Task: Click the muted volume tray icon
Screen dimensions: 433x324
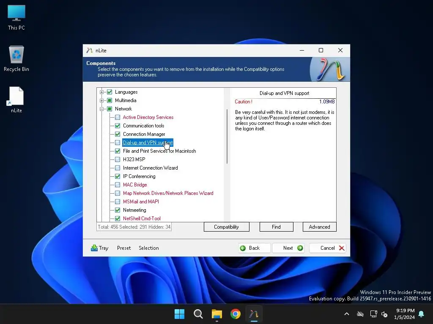Action: 384,314
